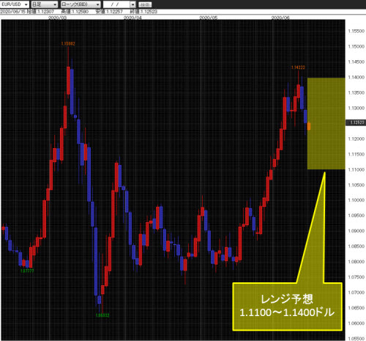Screen dimensions: 366x341
Task: Click the 1.15882 high price label
Action: pos(68,44)
